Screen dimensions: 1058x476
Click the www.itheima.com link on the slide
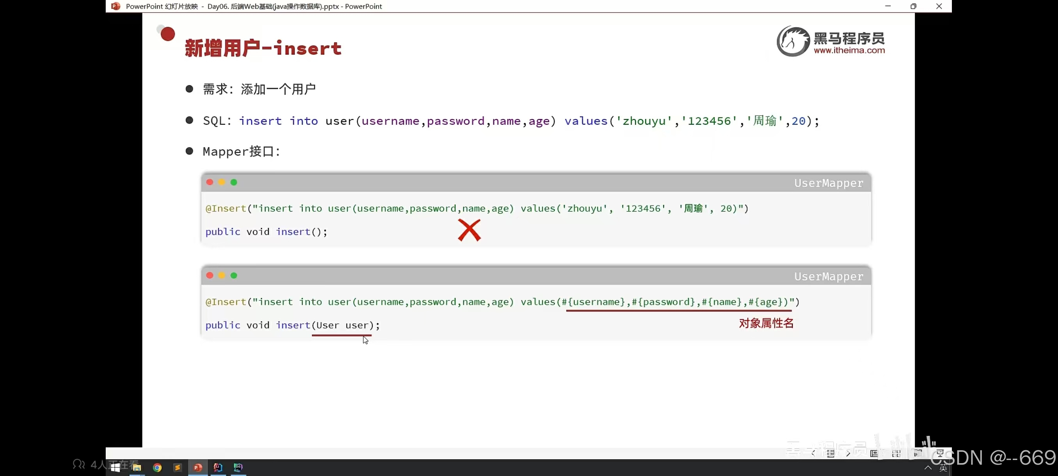(849, 50)
